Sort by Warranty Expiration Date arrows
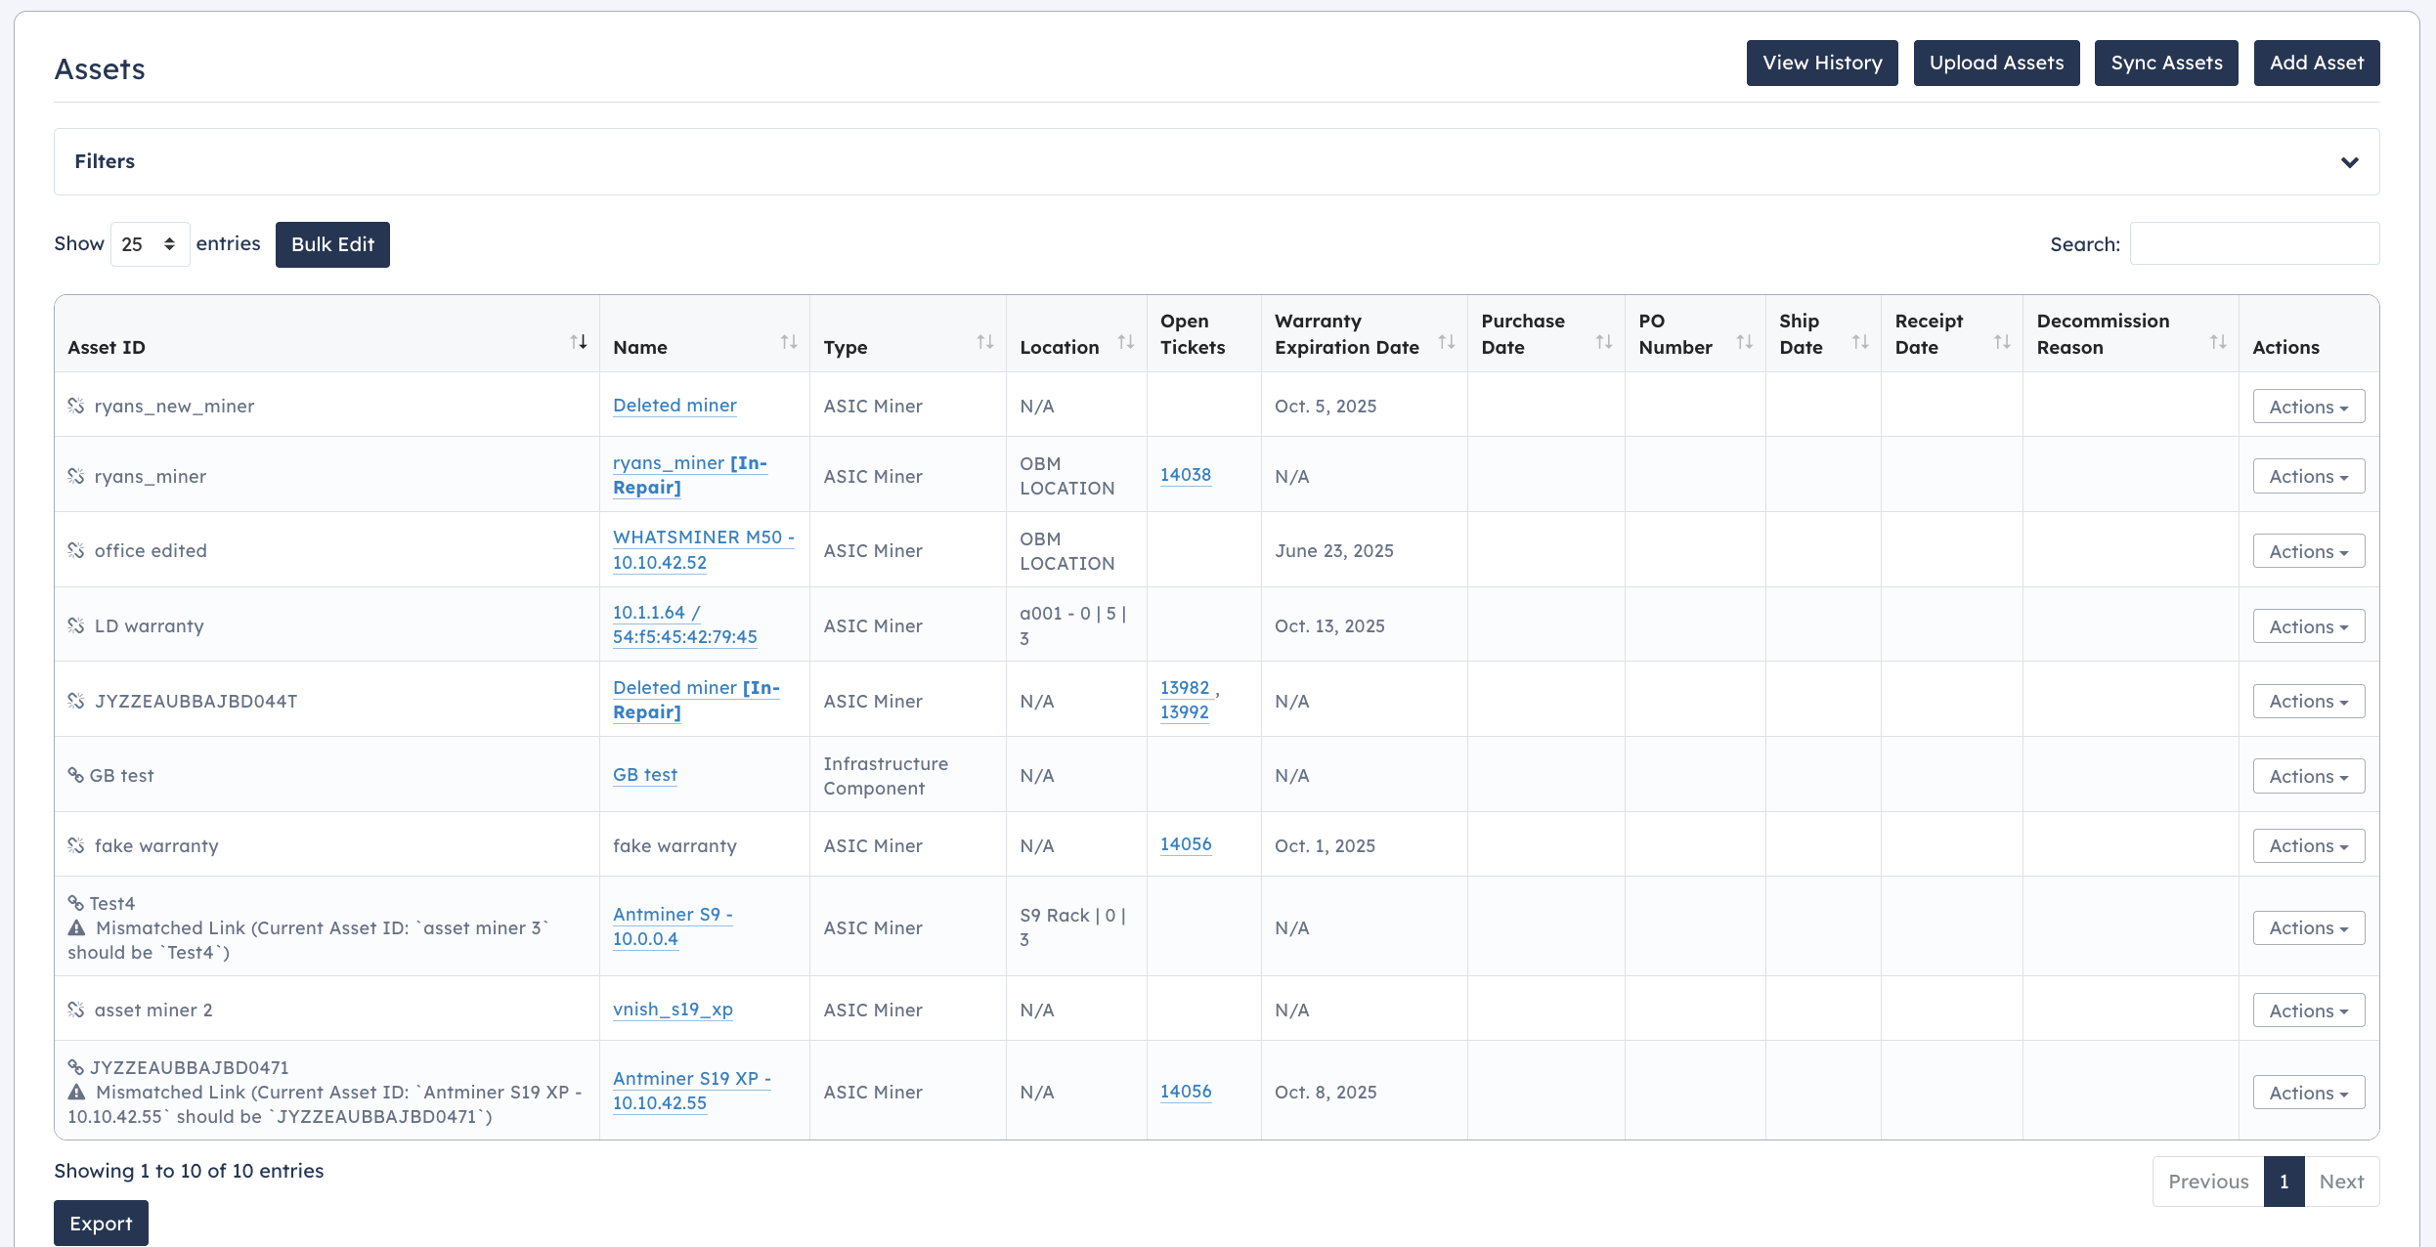 (x=1447, y=342)
